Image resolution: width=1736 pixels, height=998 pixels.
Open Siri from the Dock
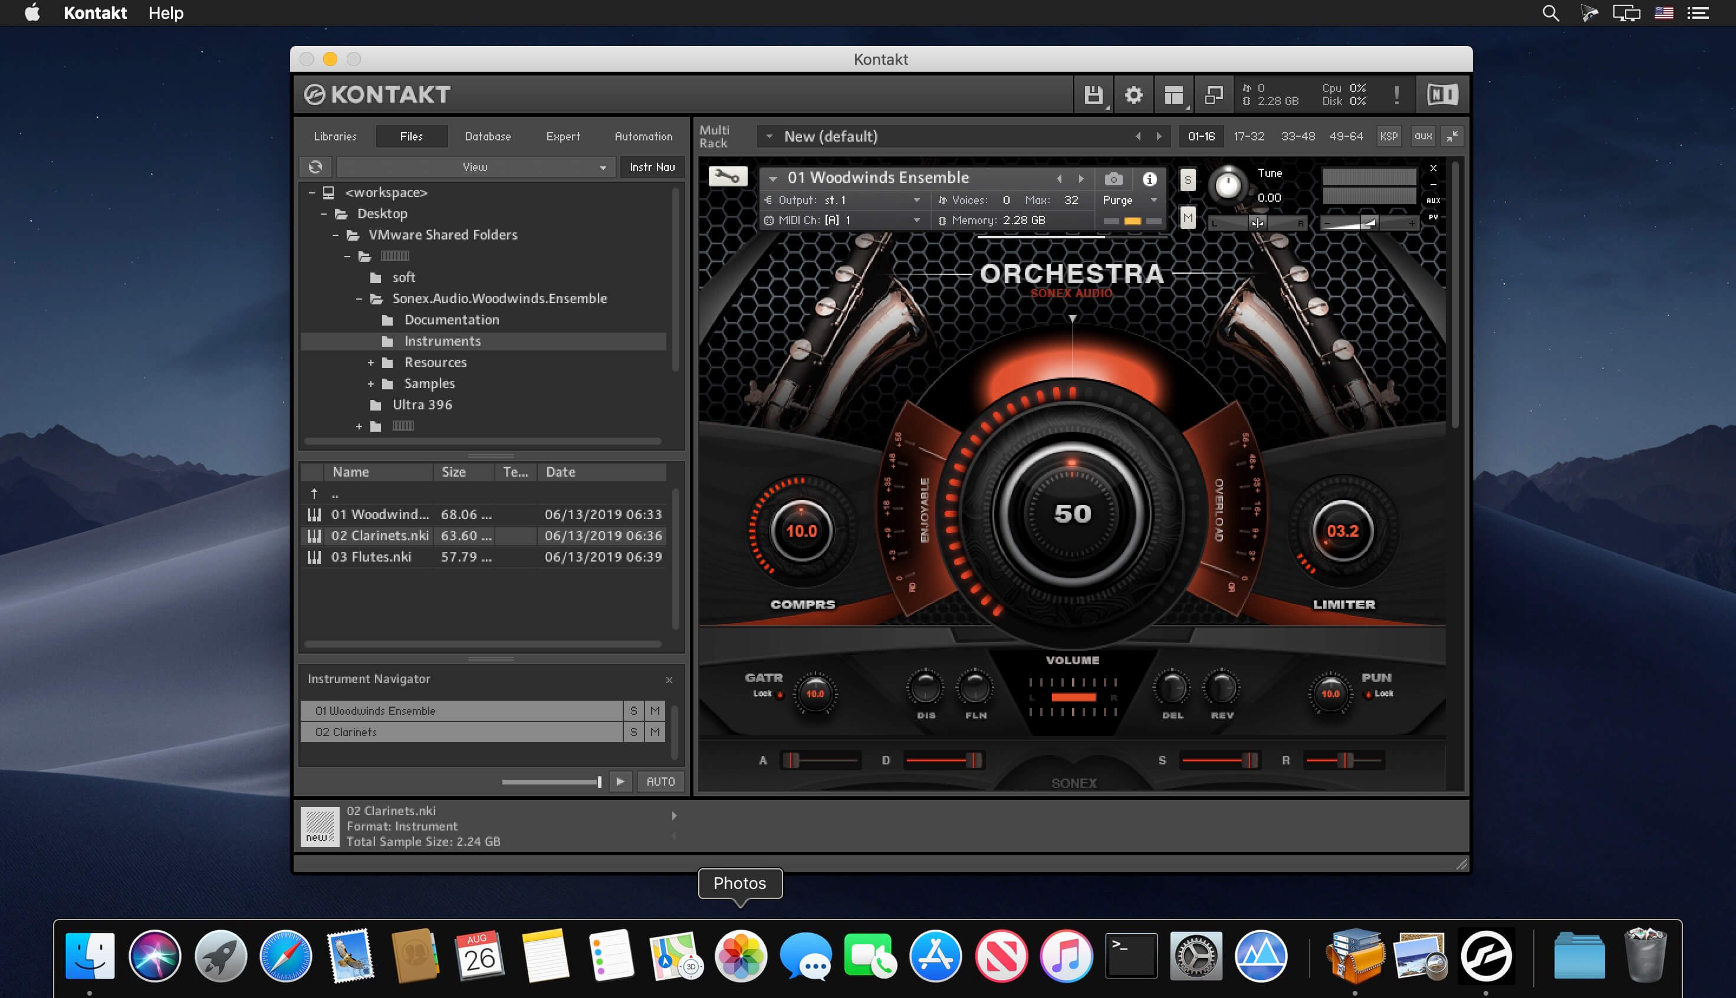click(155, 956)
